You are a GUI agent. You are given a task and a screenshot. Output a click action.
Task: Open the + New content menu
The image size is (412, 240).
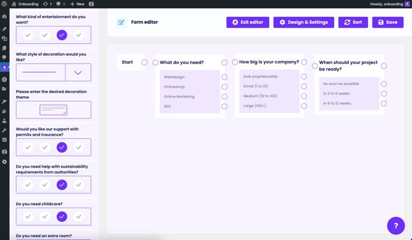tap(77, 4)
